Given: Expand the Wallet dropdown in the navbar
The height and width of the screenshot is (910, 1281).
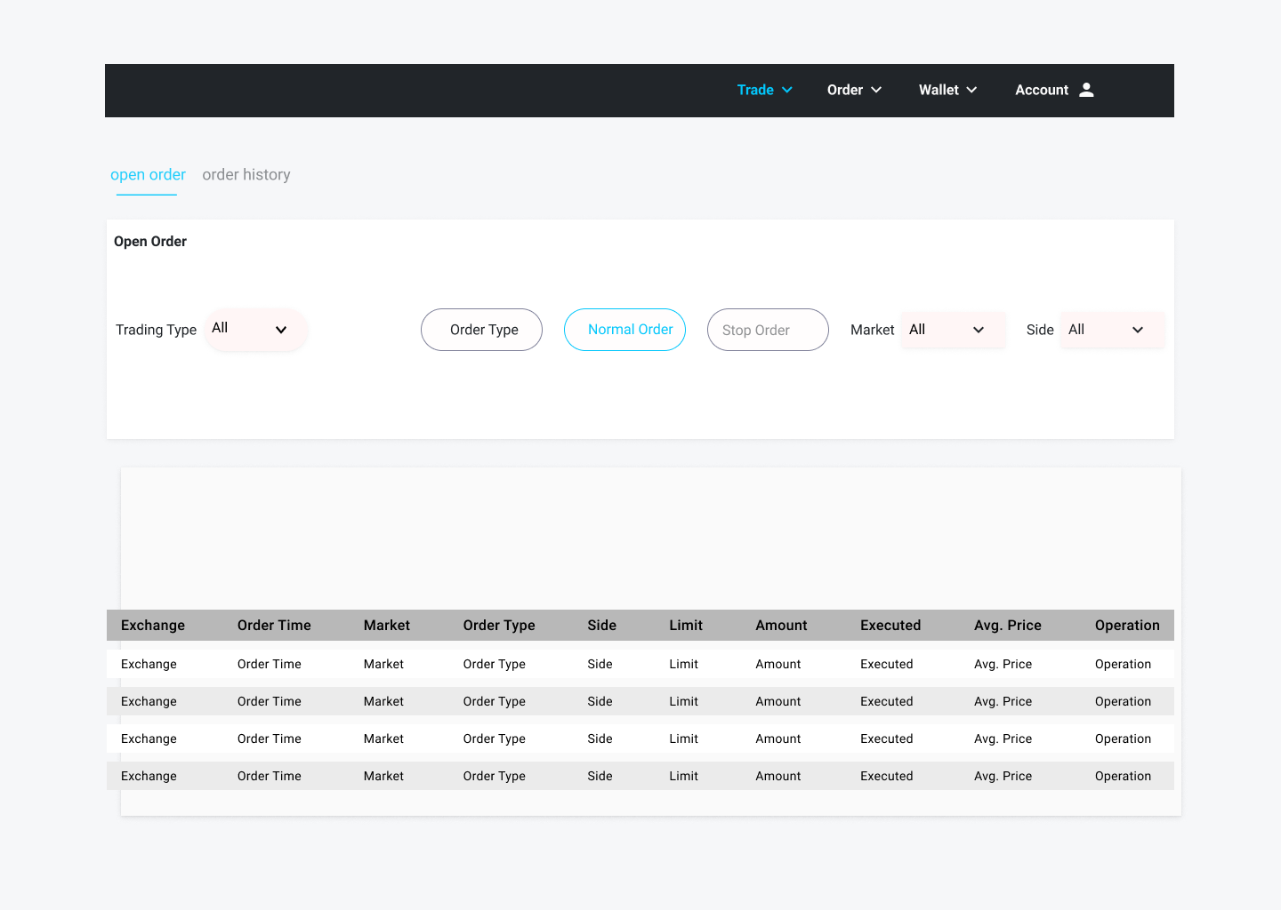Looking at the screenshot, I should coord(947,90).
